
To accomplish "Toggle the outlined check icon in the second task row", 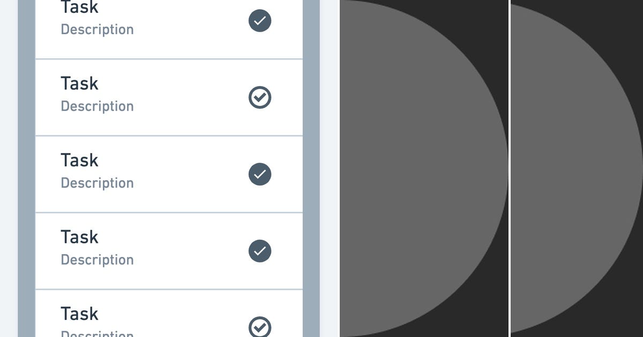I will (x=260, y=97).
